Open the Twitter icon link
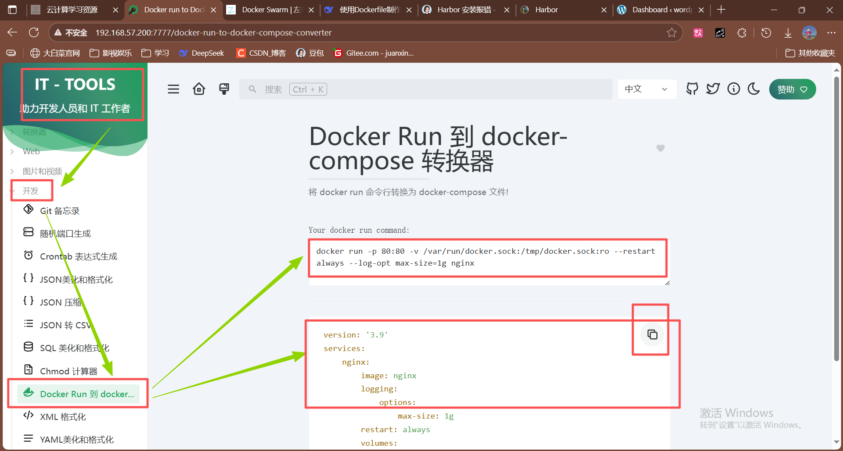Viewport: 843px width, 451px height. point(713,89)
